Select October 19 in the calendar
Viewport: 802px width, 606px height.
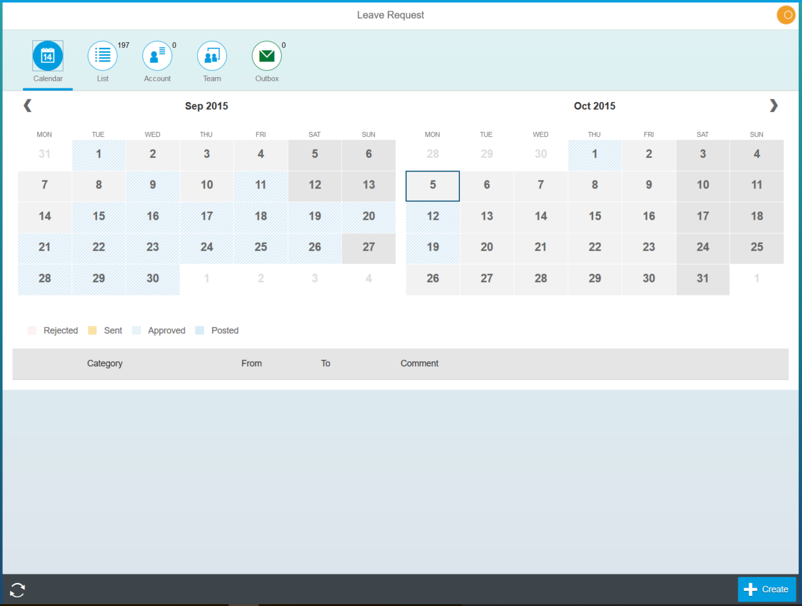(433, 248)
